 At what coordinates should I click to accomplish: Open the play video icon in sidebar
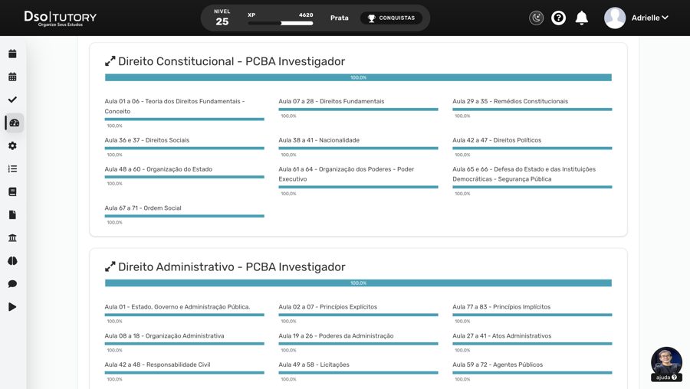coord(12,307)
